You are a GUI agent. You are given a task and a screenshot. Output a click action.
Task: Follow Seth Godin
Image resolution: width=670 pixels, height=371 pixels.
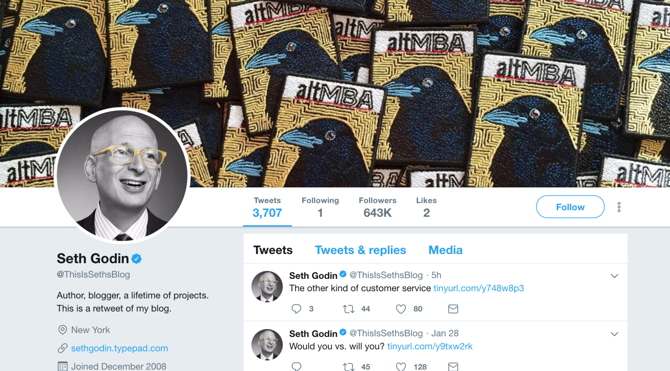click(x=570, y=207)
